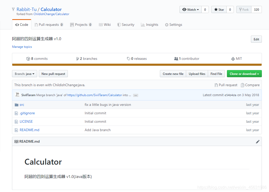This screenshot has width=269, height=192.
Task: Click the Compare icon
Action: click(242, 85)
